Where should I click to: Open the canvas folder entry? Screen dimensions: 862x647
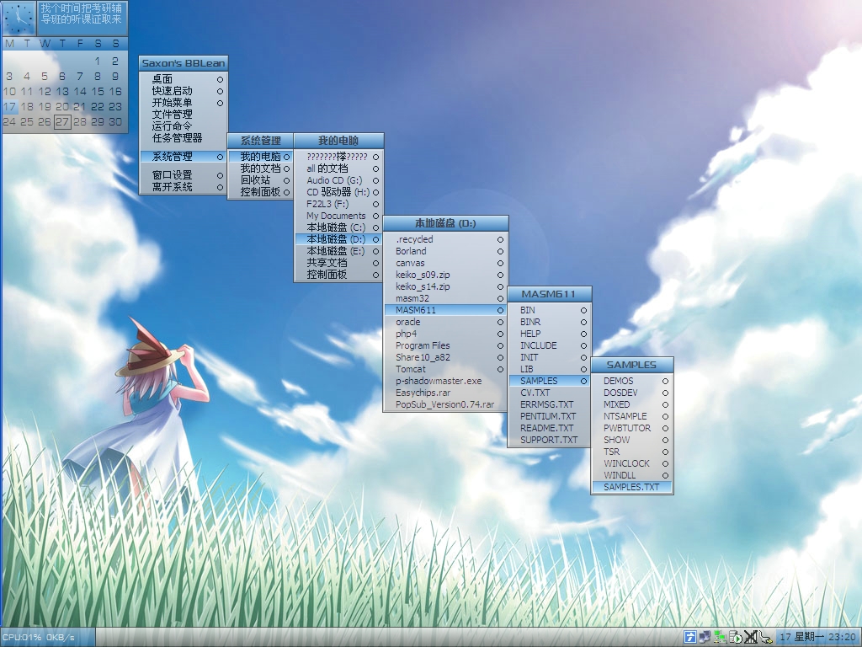[445, 263]
